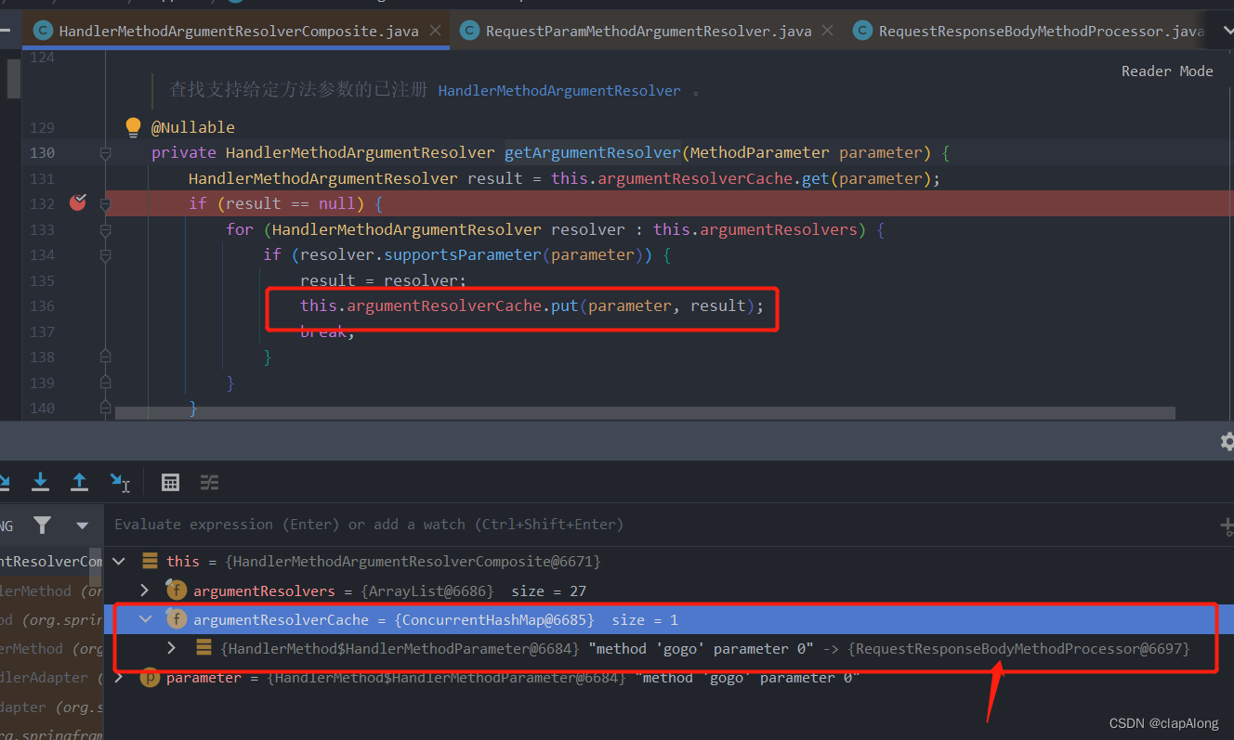Collapse the fold marker at line 134
Image resolution: width=1234 pixels, height=740 pixels.
(x=105, y=254)
